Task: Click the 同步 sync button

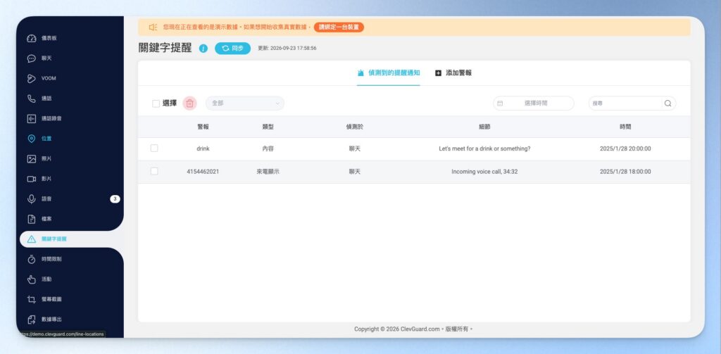Action: pos(232,49)
